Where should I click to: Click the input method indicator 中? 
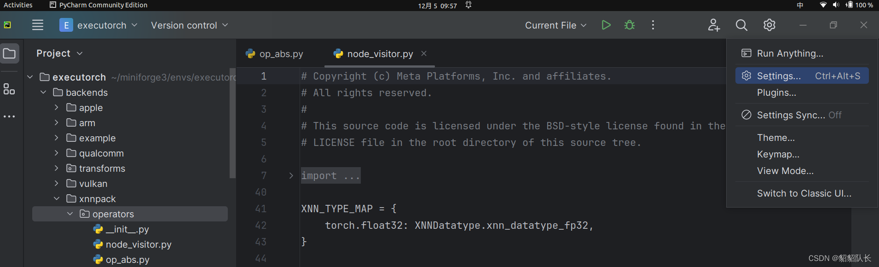800,5
